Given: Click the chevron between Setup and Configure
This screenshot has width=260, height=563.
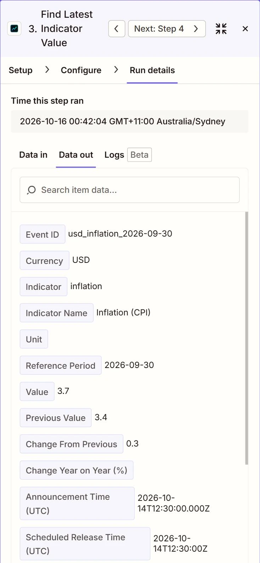Looking at the screenshot, I should coord(47,70).
